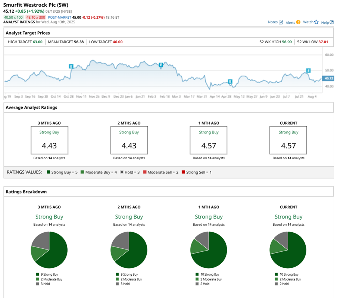337x298 pixels.
Task: Click the 2 MTHS AGO pie chart
Action: click(x=129, y=250)
